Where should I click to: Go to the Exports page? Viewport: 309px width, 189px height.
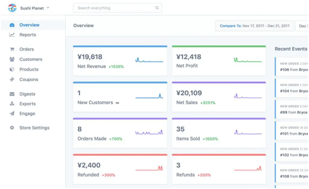(28, 104)
